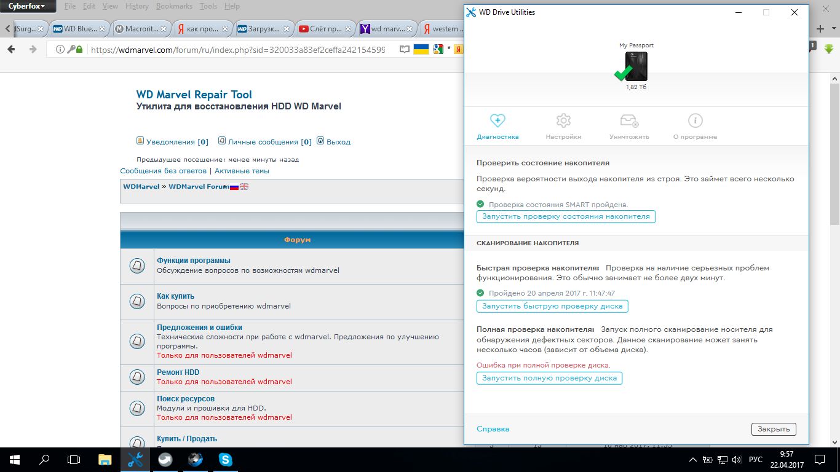Click the private messages icon beside Личные сообщения
The height and width of the screenshot is (472, 840).
222,141
